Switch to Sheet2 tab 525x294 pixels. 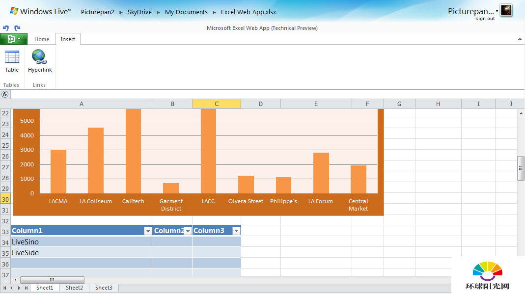74,288
